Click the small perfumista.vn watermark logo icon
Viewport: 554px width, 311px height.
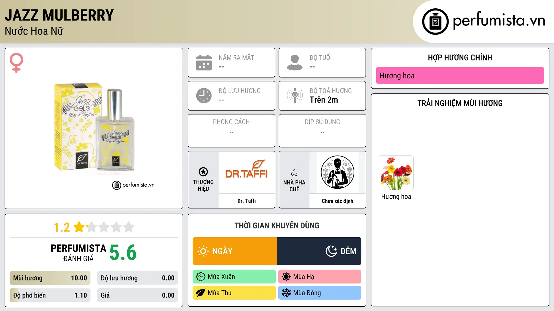117,185
